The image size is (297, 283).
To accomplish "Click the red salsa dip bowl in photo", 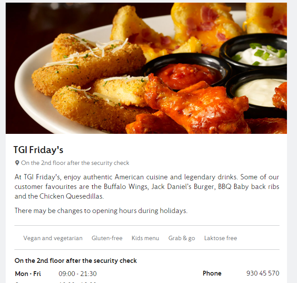I will coord(186,73).
